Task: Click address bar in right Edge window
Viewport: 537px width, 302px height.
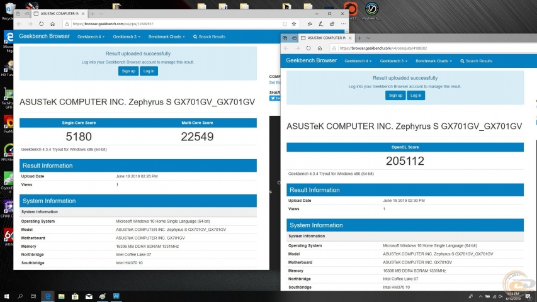Action: 433,48
